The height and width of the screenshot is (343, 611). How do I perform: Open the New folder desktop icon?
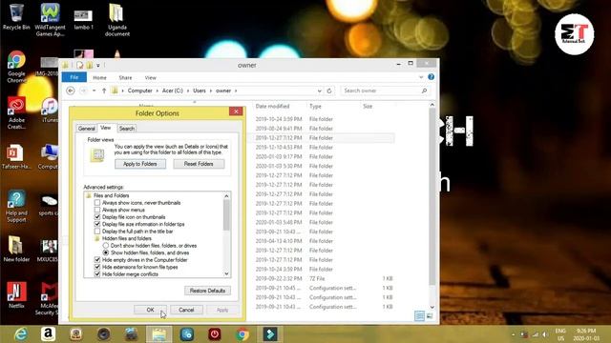pos(16,249)
